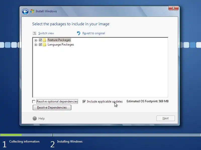The width and height of the screenshot is (201, 150).
Task: Enable Resolve optional dependencies checkbox
Action: click(x=34, y=101)
